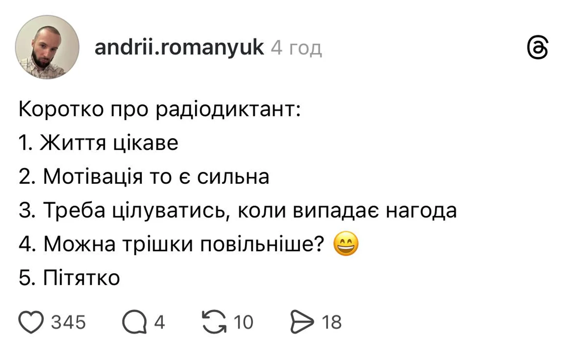Image resolution: width=573 pixels, height=349 pixels.
Task: Click the grinning emoji in the post
Action: 346,244
